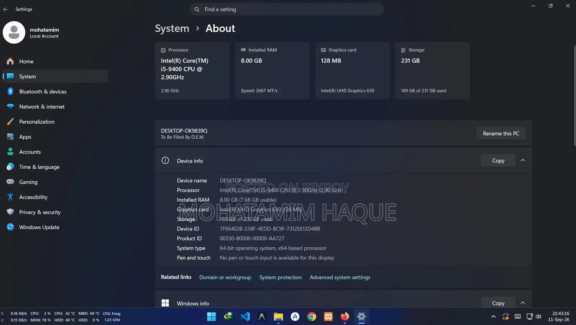Click the search magnifier icon
This screenshot has height=325, width=576.
[197, 9]
